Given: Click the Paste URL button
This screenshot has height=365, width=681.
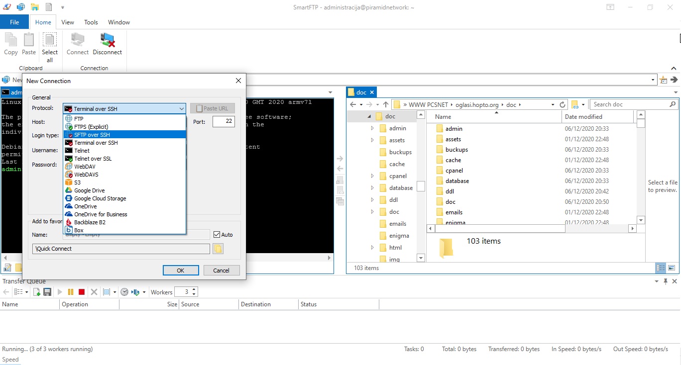Looking at the screenshot, I should click(212, 108).
